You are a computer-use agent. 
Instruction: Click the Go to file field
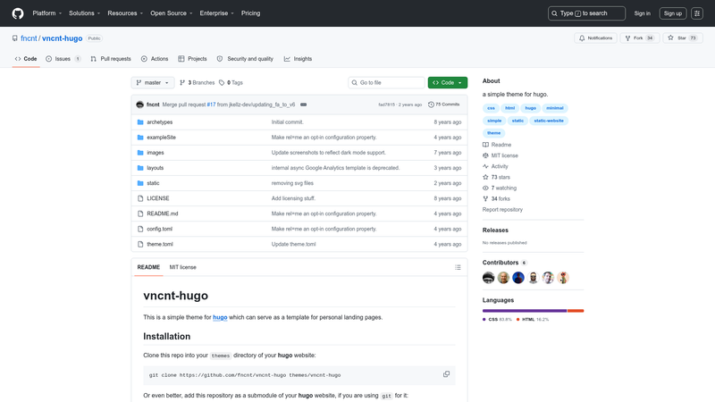(x=386, y=82)
